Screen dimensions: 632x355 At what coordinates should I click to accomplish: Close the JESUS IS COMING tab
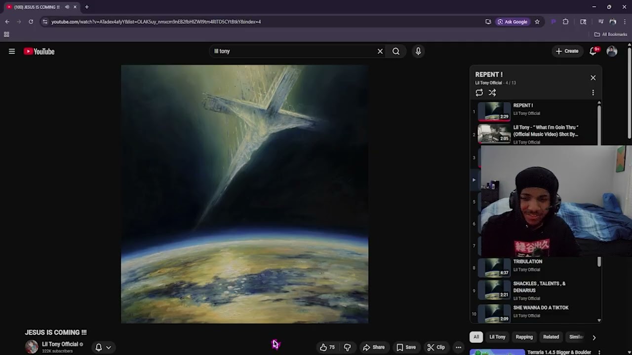coord(75,7)
